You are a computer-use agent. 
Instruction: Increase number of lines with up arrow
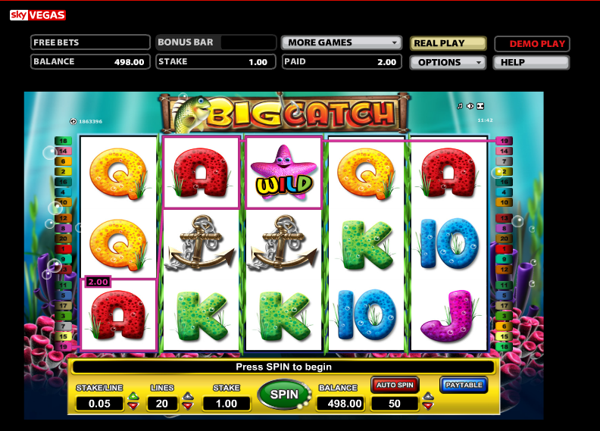tap(188, 395)
